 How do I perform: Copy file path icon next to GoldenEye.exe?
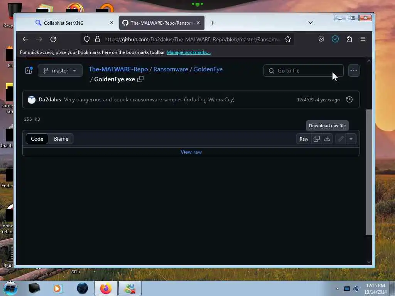140,79
